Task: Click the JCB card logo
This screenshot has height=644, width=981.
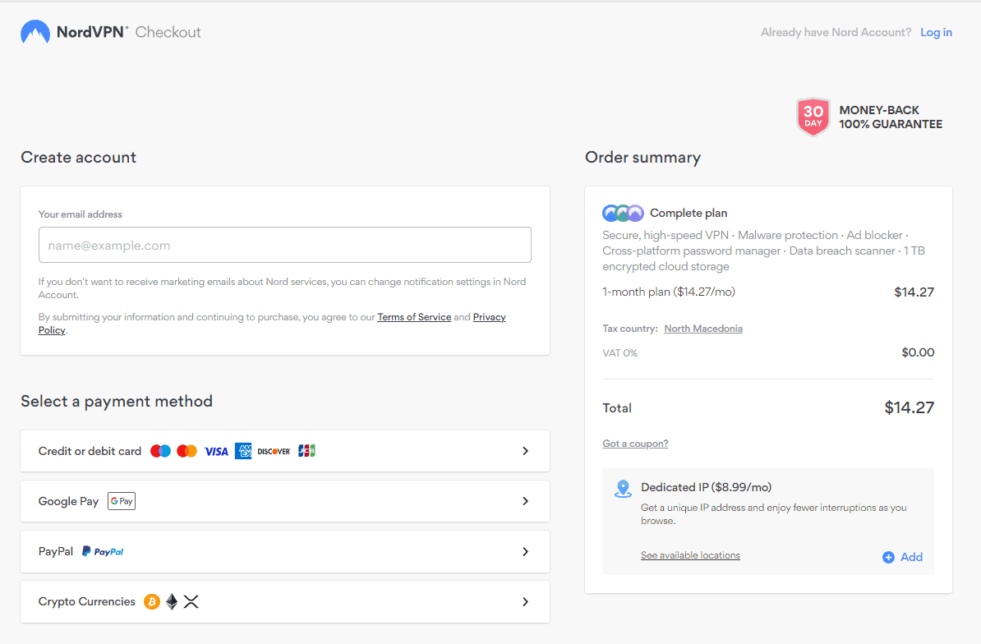Action: (x=306, y=451)
